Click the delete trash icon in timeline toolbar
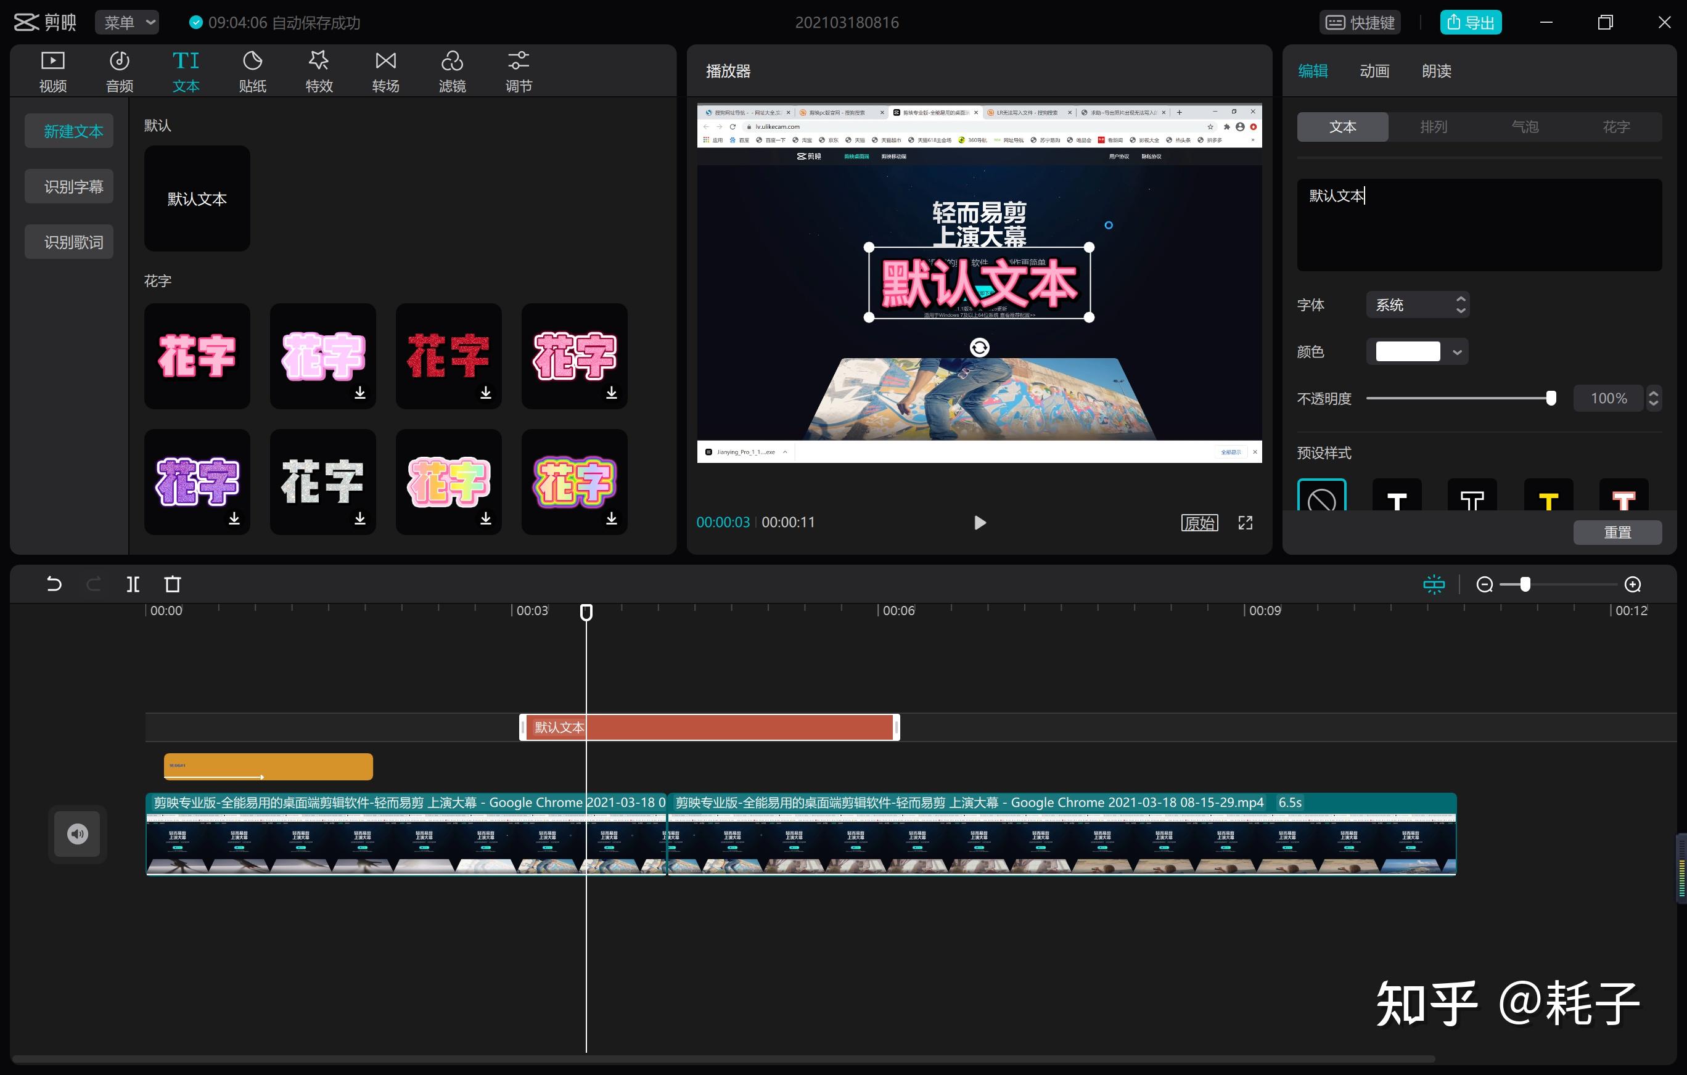This screenshot has height=1075, width=1687. coord(173,584)
